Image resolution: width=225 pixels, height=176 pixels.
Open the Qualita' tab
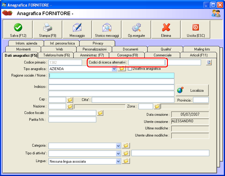[166, 49]
